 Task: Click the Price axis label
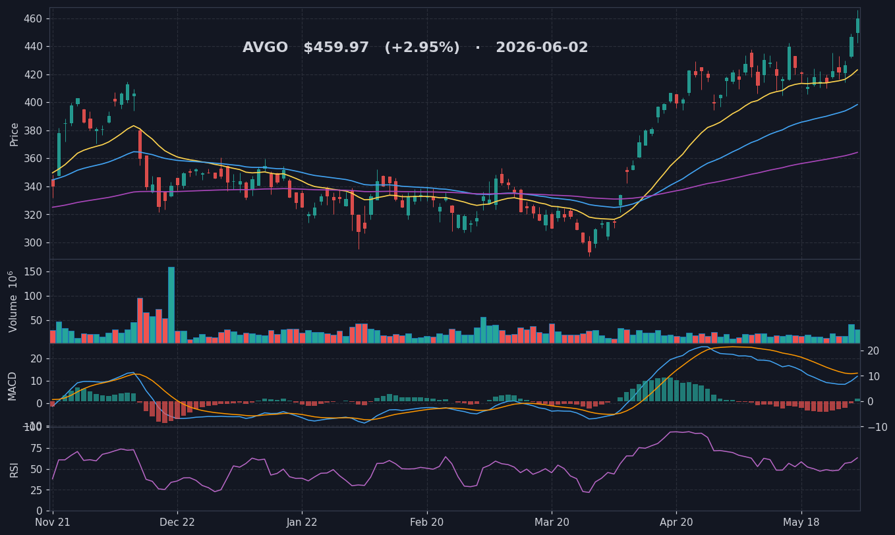14,134
